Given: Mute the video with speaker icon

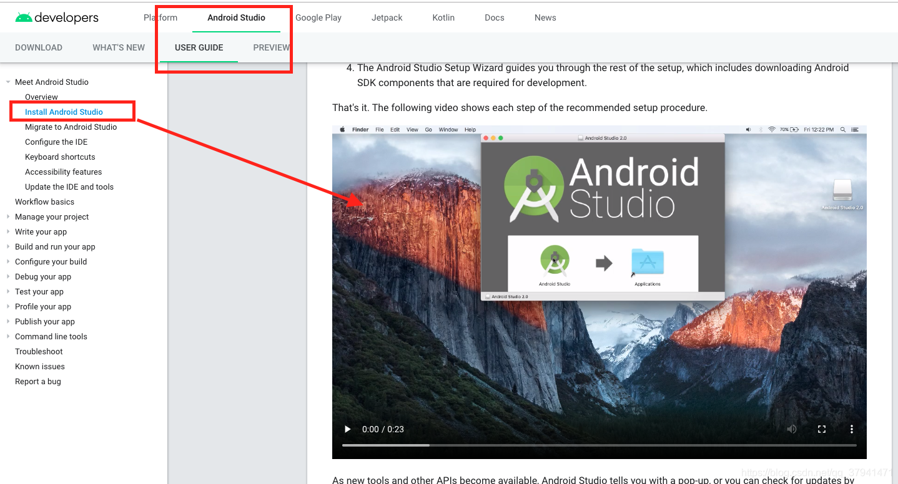Looking at the screenshot, I should (792, 429).
